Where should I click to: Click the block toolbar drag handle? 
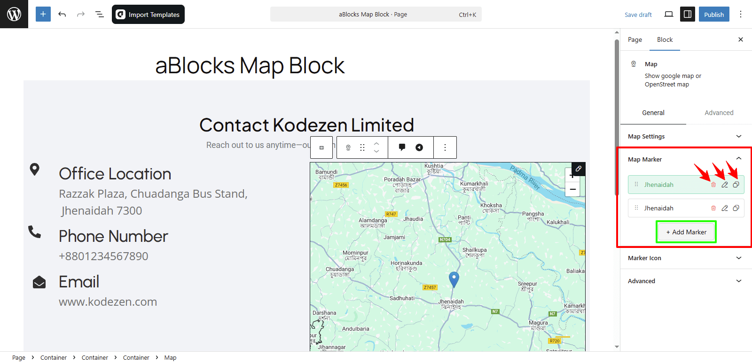[362, 147]
